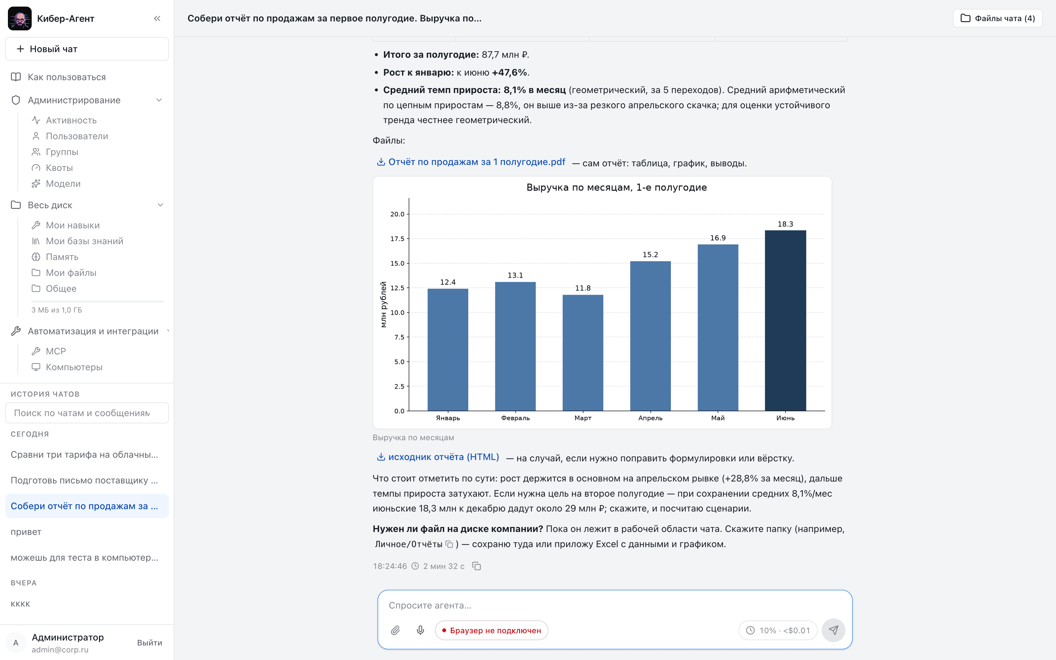Viewport: 1056px width, 660px height.
Task: Open the chat 'Подготовь письмо поставщику'
Action: click(x=87, y=480)
